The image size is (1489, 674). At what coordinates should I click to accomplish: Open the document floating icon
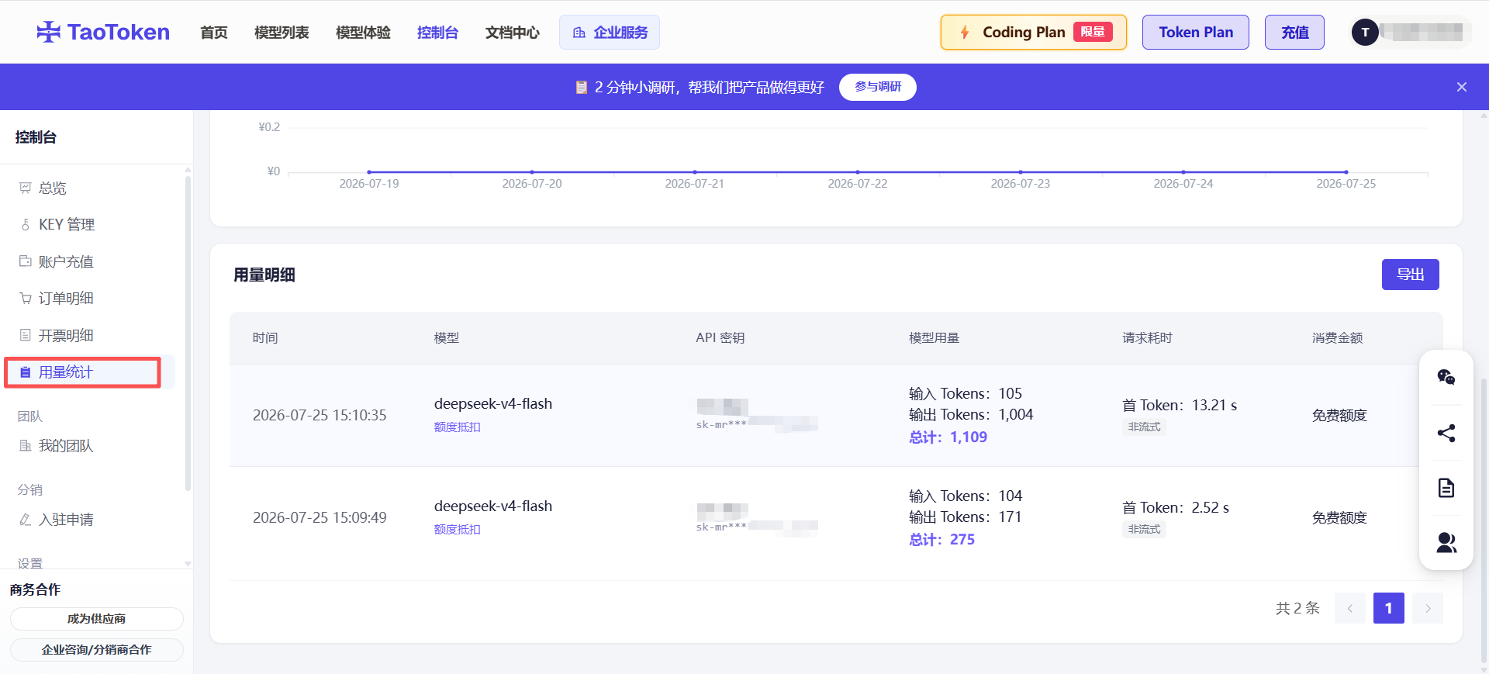tap(1446, 488)
